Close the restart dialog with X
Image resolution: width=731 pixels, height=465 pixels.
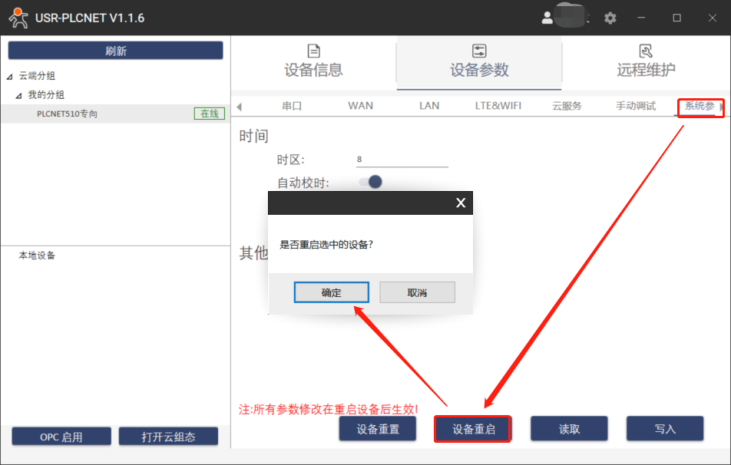(460, 203)
